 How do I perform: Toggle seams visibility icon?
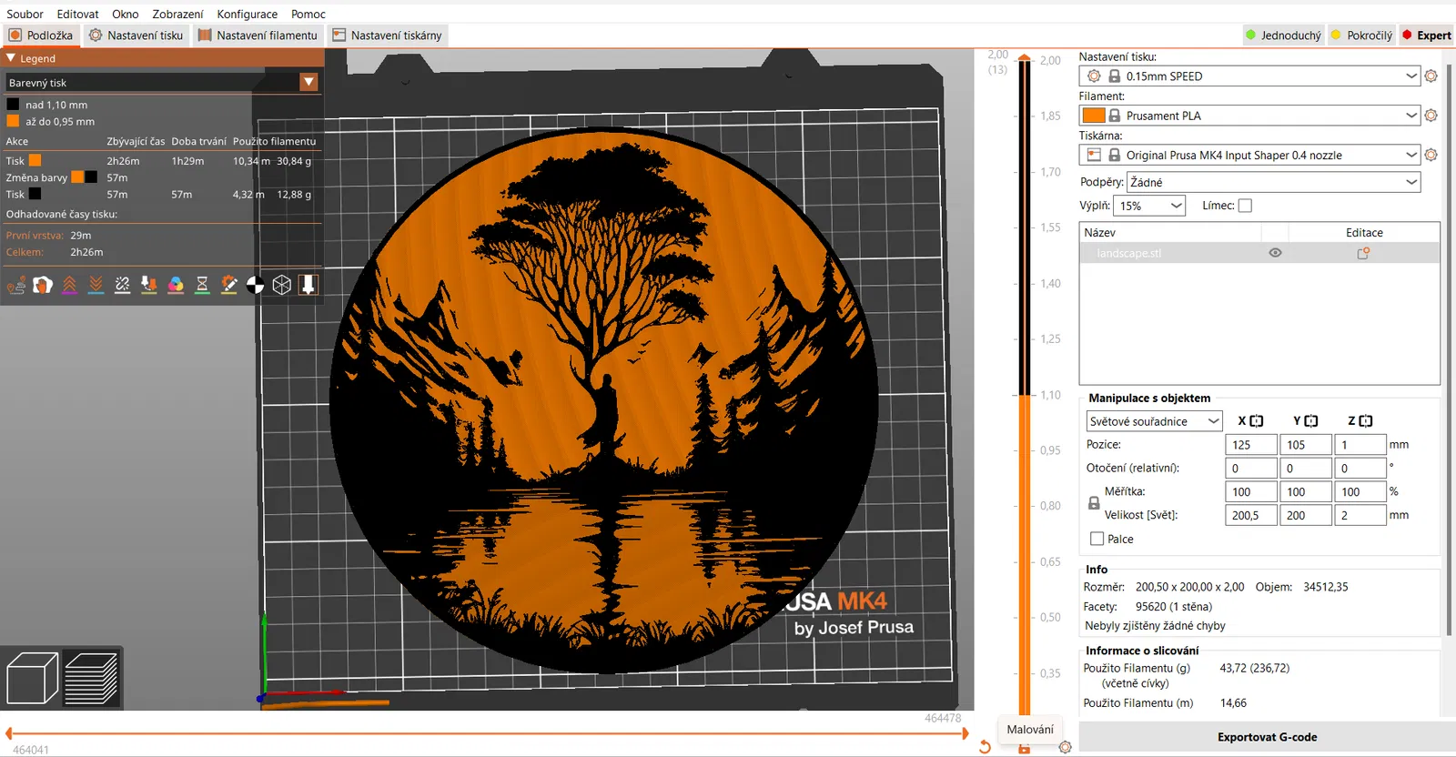(123, 286)
